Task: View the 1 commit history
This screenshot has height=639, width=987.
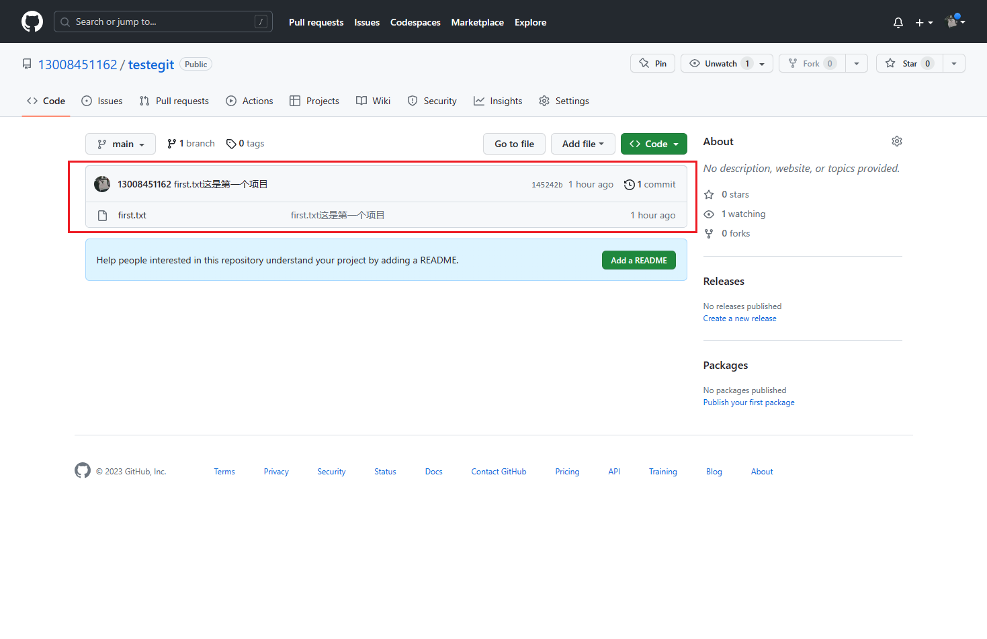Action: tap(650, 184)
